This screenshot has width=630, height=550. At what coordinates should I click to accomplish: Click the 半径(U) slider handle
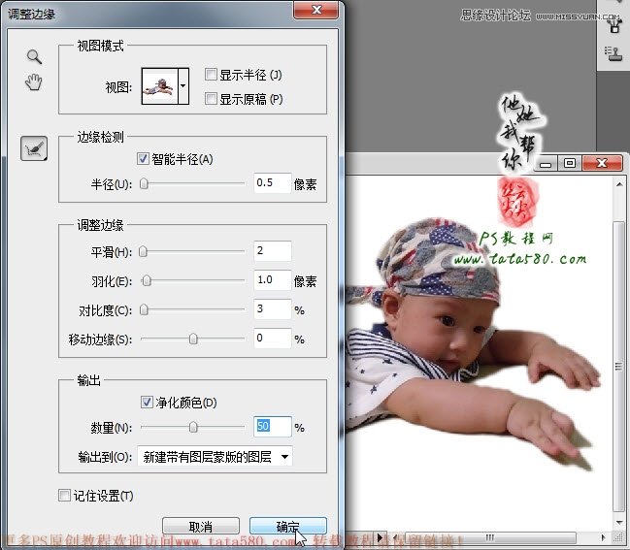pos(144,183)
